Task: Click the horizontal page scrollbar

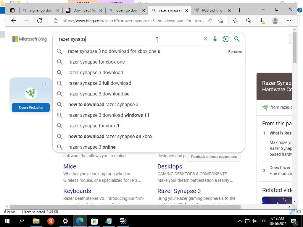Action: [125, 207]
